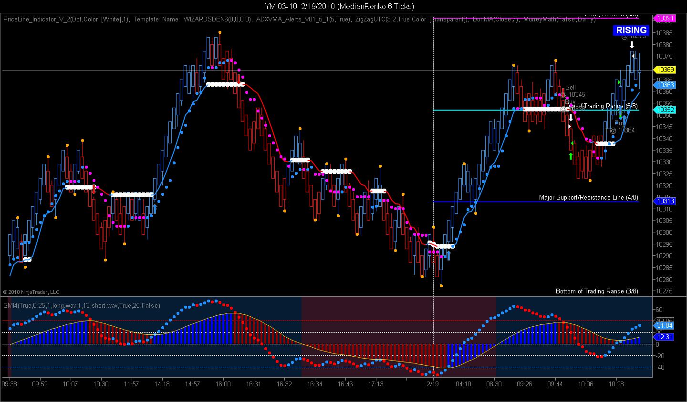Image resolution: width=687 pixels, height=402 pixels.
Task: Click the white down arrow under the Sell @ 10345 label
Action: tap(570, 118)
